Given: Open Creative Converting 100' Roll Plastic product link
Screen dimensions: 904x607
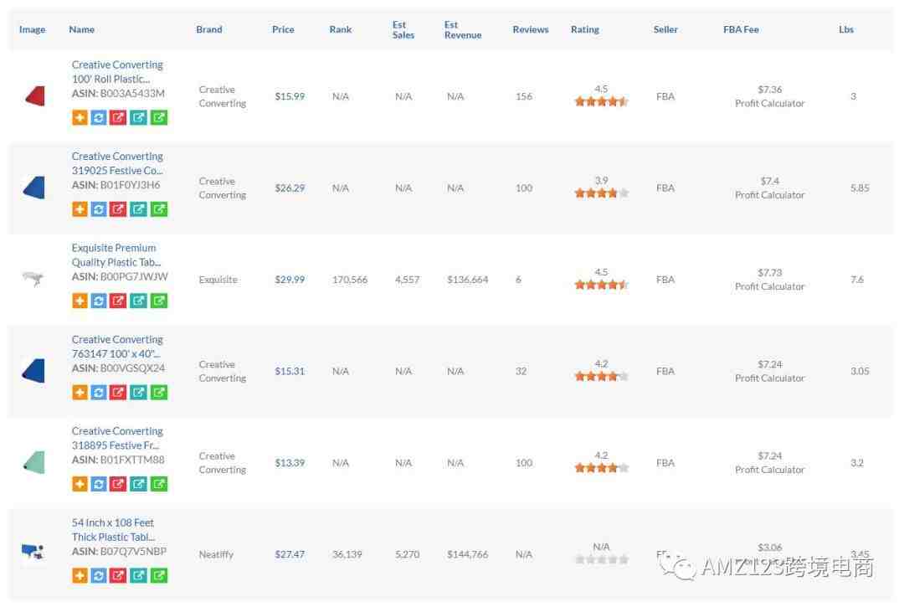Looking at the screenshot, I should 116,72.
